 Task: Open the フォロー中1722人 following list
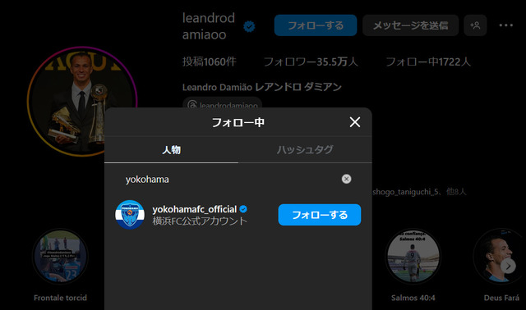tap(428, 62)
